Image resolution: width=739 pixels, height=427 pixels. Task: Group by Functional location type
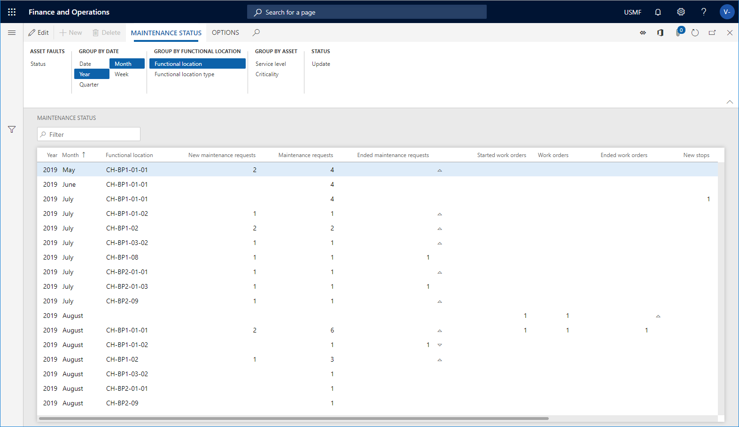184,74
